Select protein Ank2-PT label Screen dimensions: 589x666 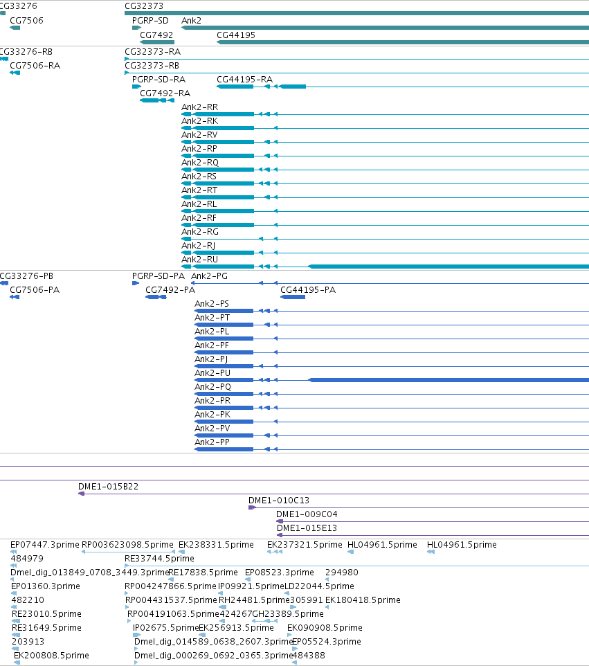[x=212, y=318]
